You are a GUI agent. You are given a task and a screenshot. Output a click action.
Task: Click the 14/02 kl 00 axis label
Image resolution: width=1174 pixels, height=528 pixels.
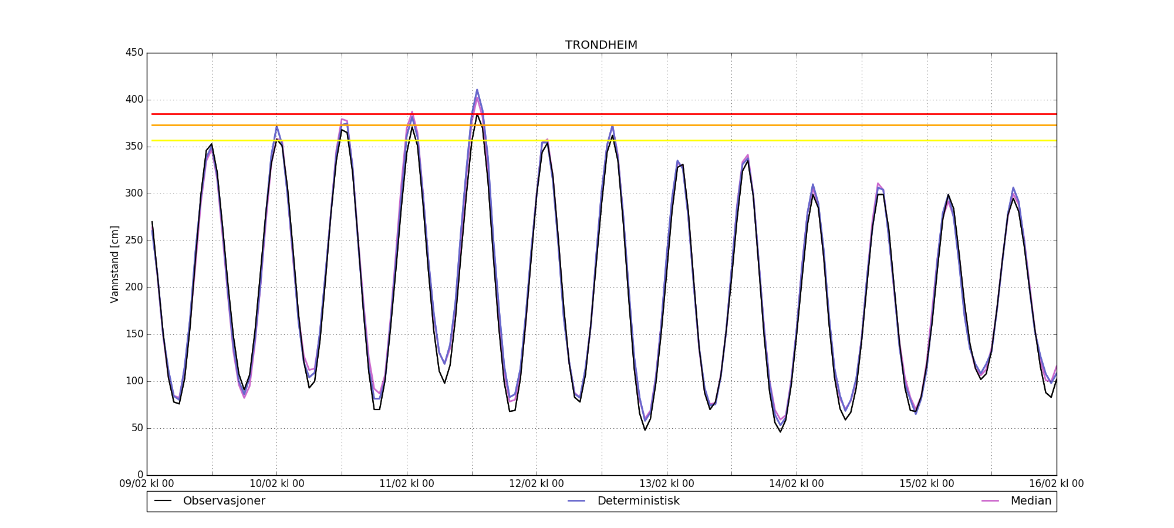click(x=797, y=484)
